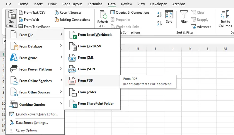This screenshot has width=234, height=135.
Task: Select column H header
Action: 138,49
